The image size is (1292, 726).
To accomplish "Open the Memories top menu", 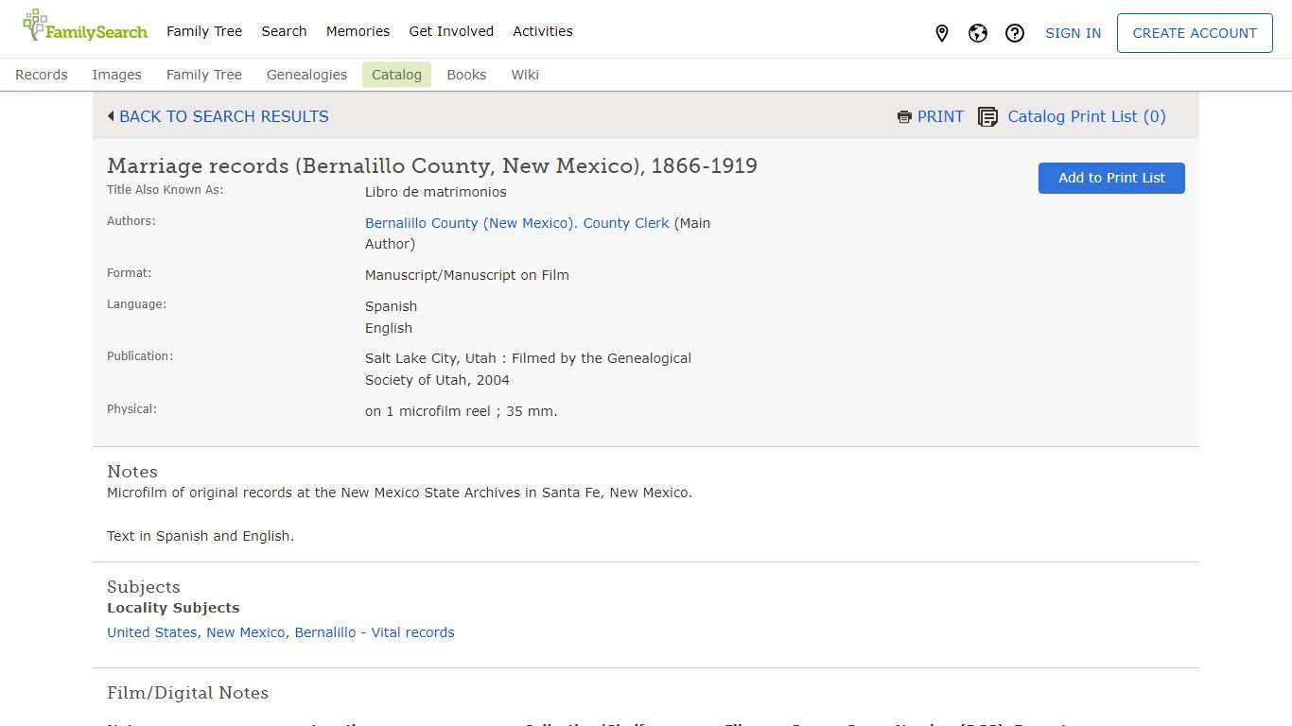I will coord(358,31).
